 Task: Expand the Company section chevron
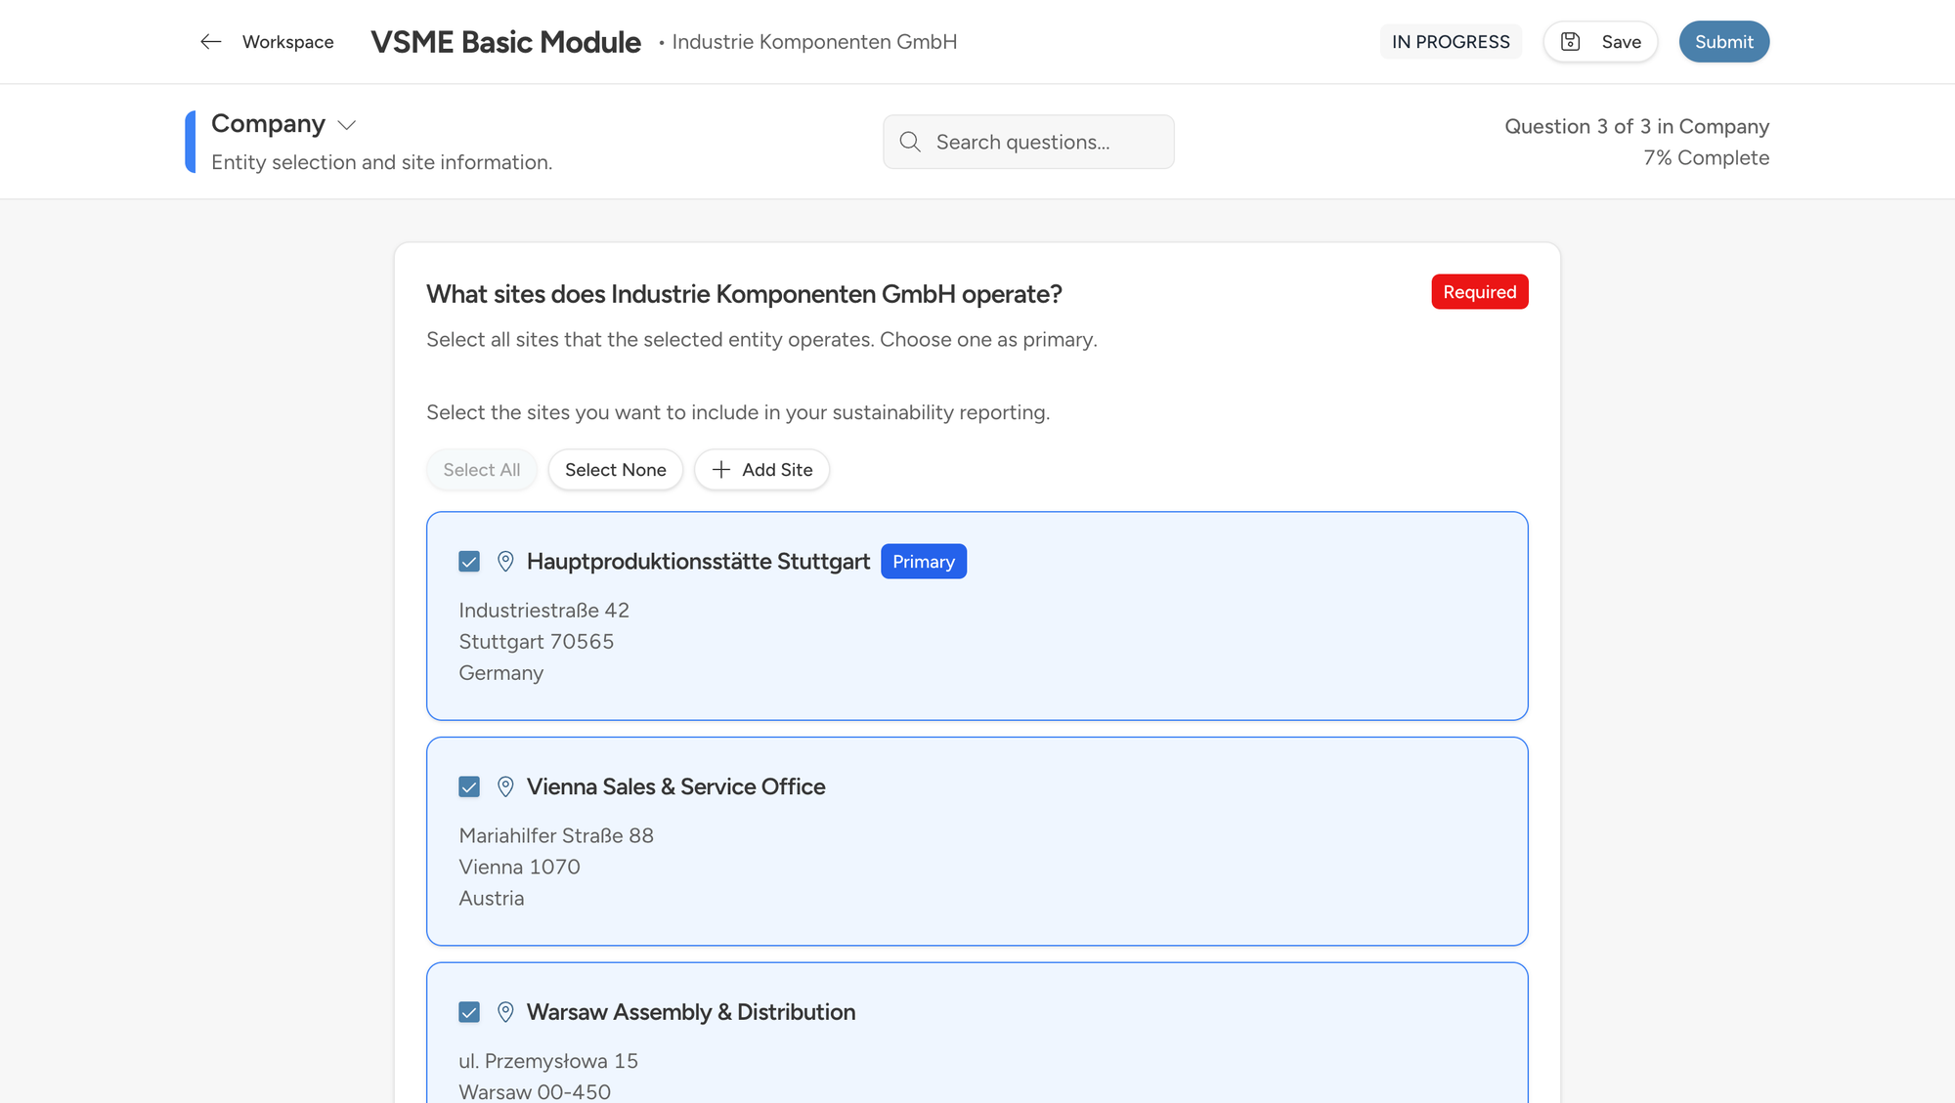[347, 125]
